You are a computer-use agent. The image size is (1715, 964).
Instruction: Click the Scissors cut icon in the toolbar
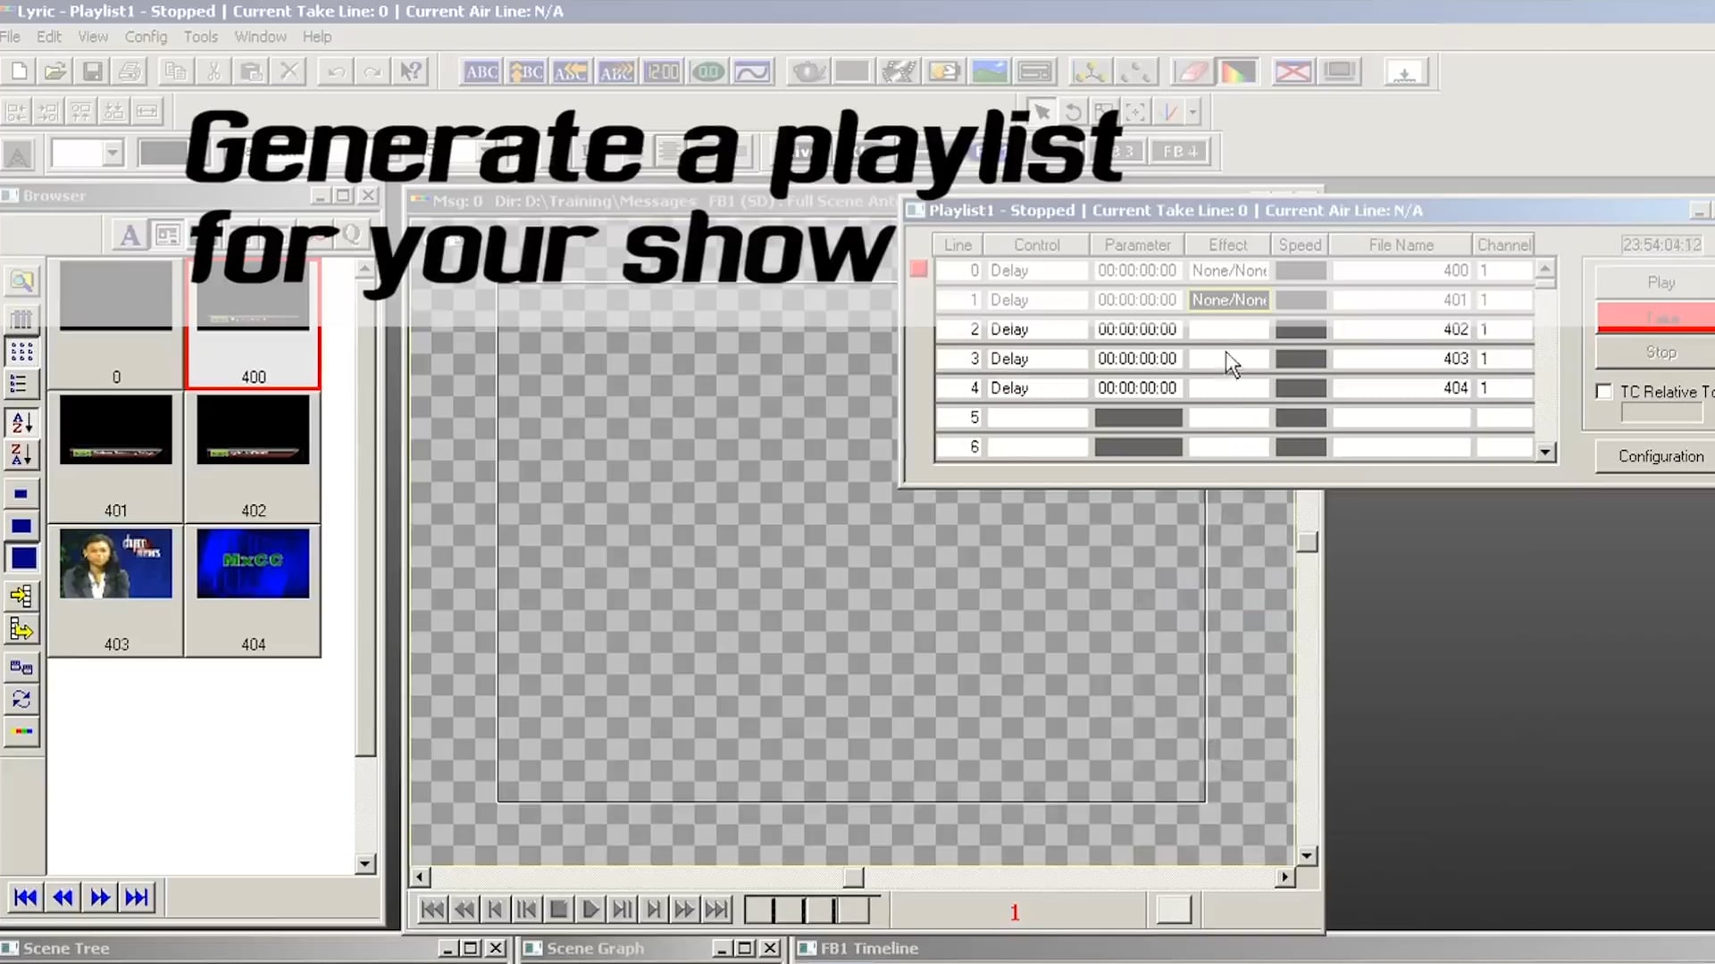[x=213, y=71]
